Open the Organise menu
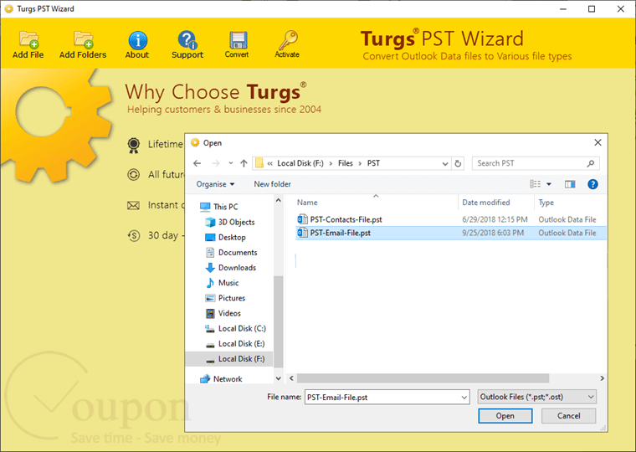636x452 pixels. [215, 184]
